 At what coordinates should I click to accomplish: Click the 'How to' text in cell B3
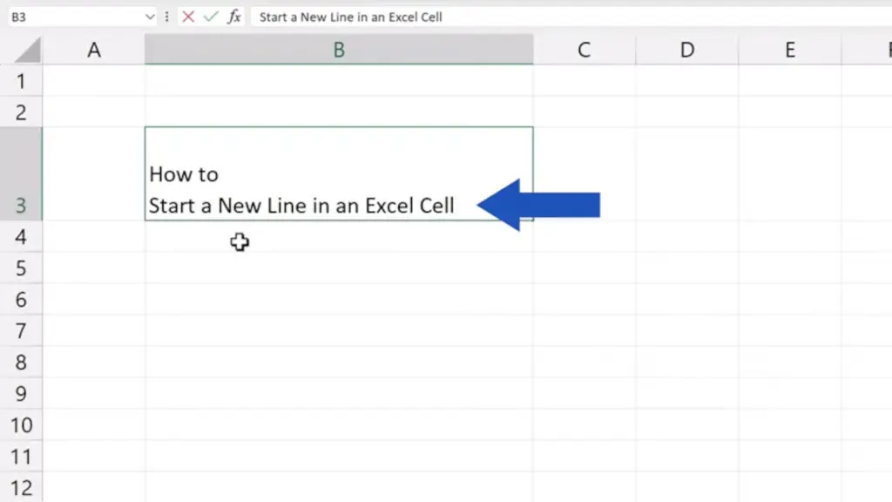coord(184,174)
